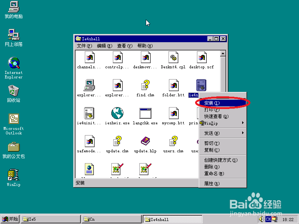Select the first explorer computer icon
Image resolution: width=299 pixels, height=224 pixels.
click(89, 85)
